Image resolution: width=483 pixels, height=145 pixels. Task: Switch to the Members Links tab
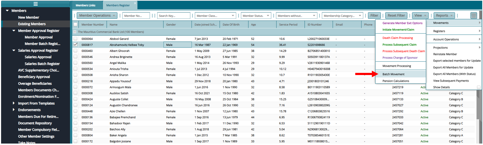tap(86, 5)
